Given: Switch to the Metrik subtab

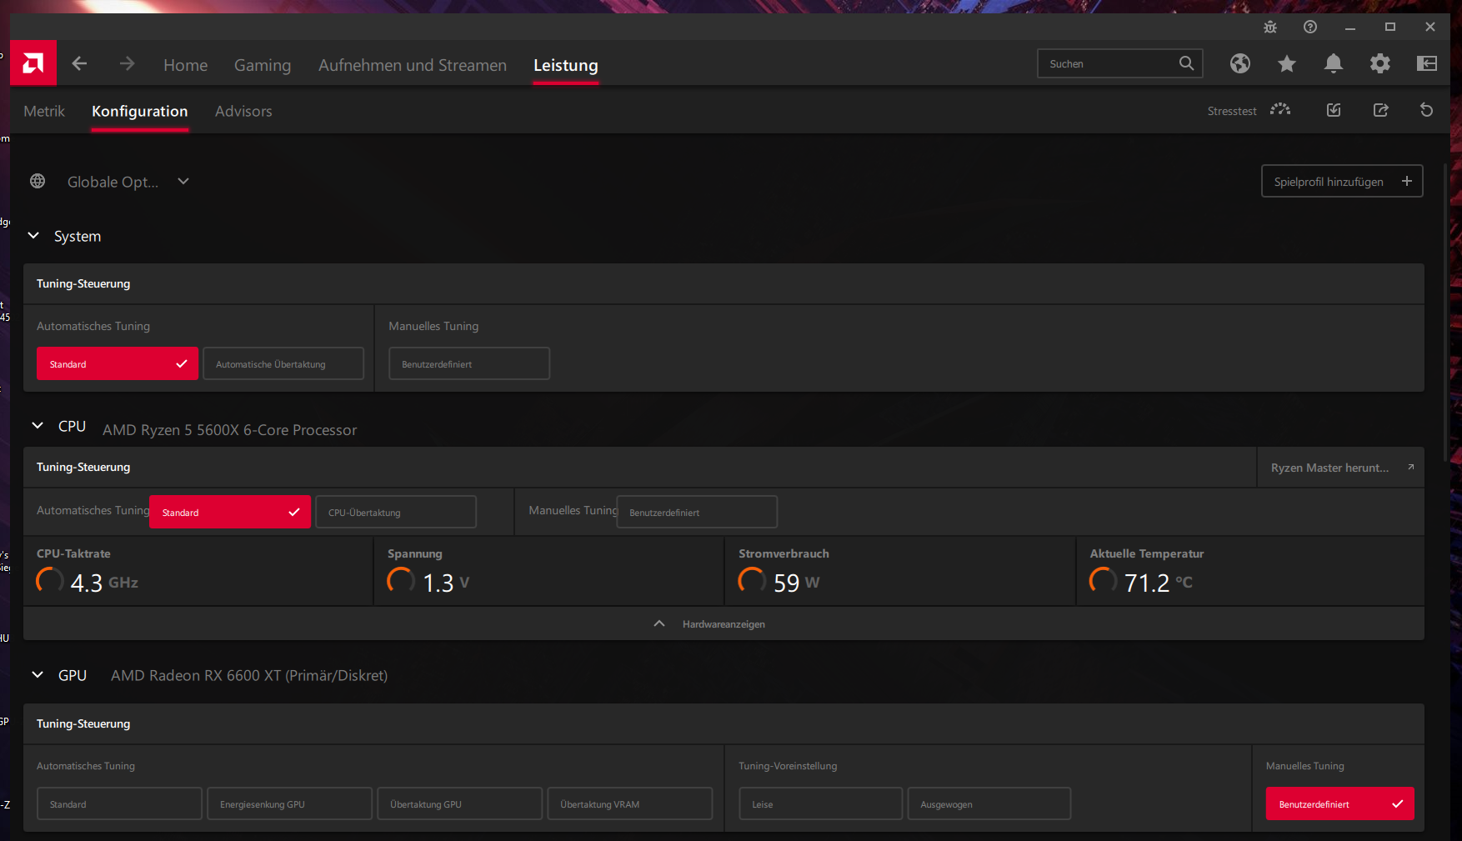Looking at the screenshot, I should pyautogui.click(x=44, y=111).
